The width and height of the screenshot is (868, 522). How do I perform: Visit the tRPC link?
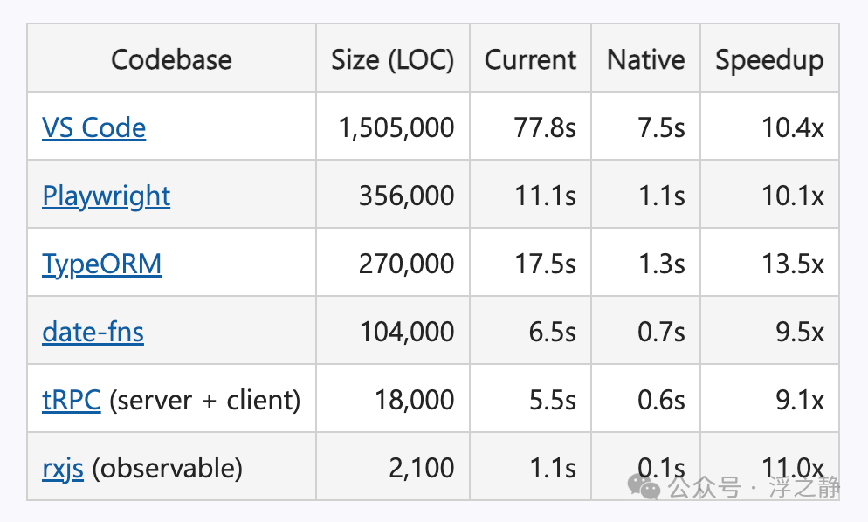coord(72,400)
